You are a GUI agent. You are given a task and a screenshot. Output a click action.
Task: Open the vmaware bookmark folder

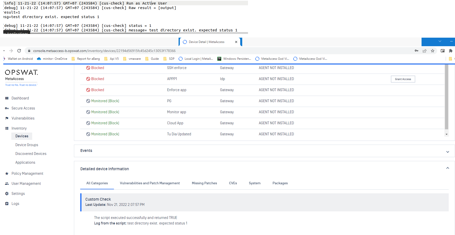pyautogui.click(x=132, y=59)
